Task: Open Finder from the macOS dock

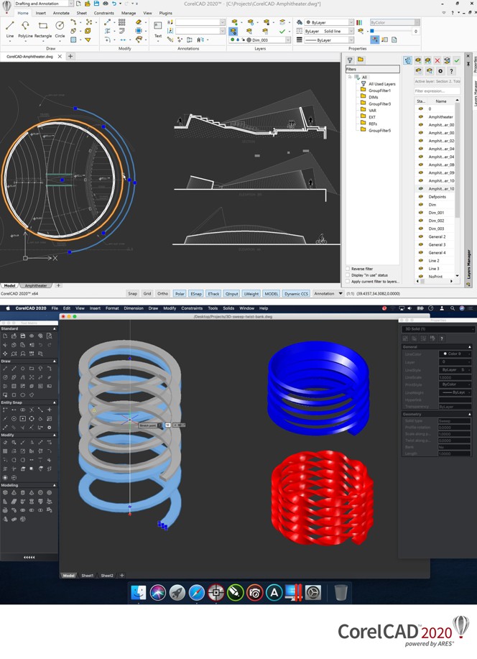Action: click(x=139, y=593)
